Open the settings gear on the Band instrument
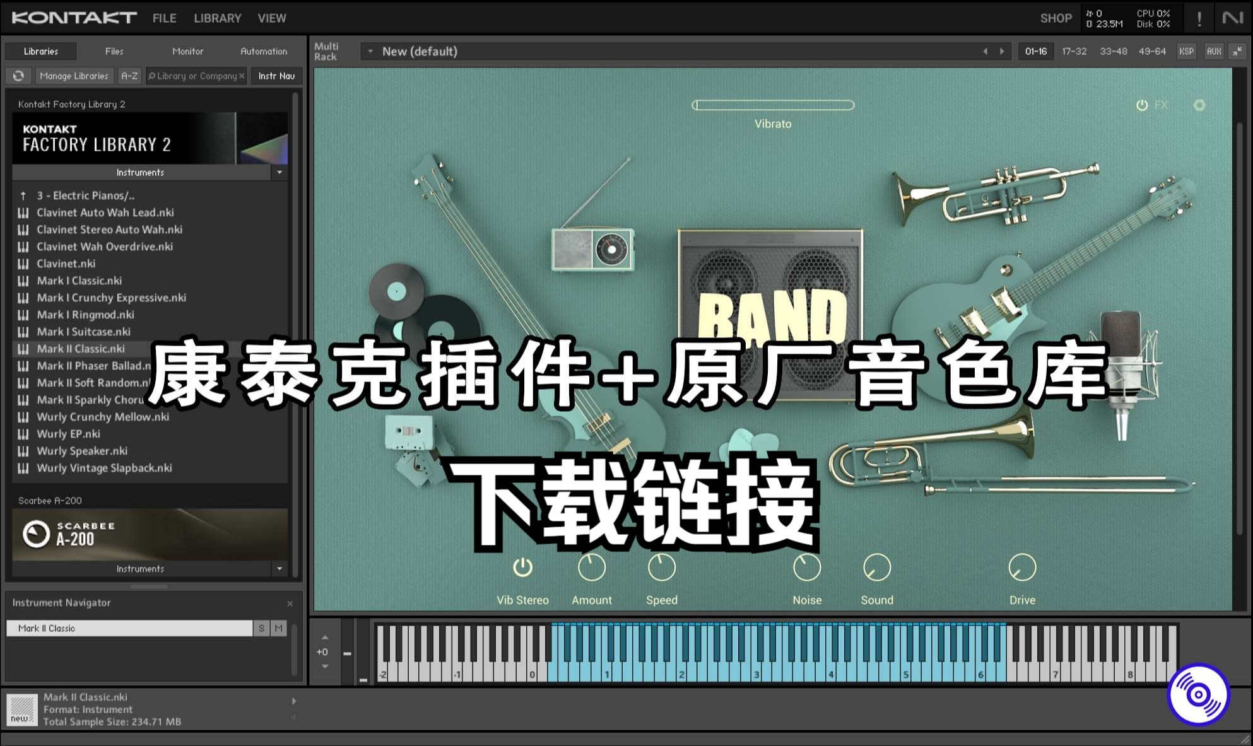The height and width of the screenshot is (746, 1253). click(x=1199, y=105)
